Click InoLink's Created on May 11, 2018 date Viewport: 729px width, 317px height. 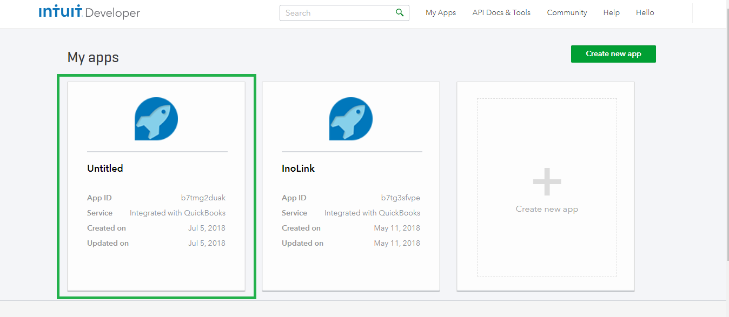tap(397, 228)
